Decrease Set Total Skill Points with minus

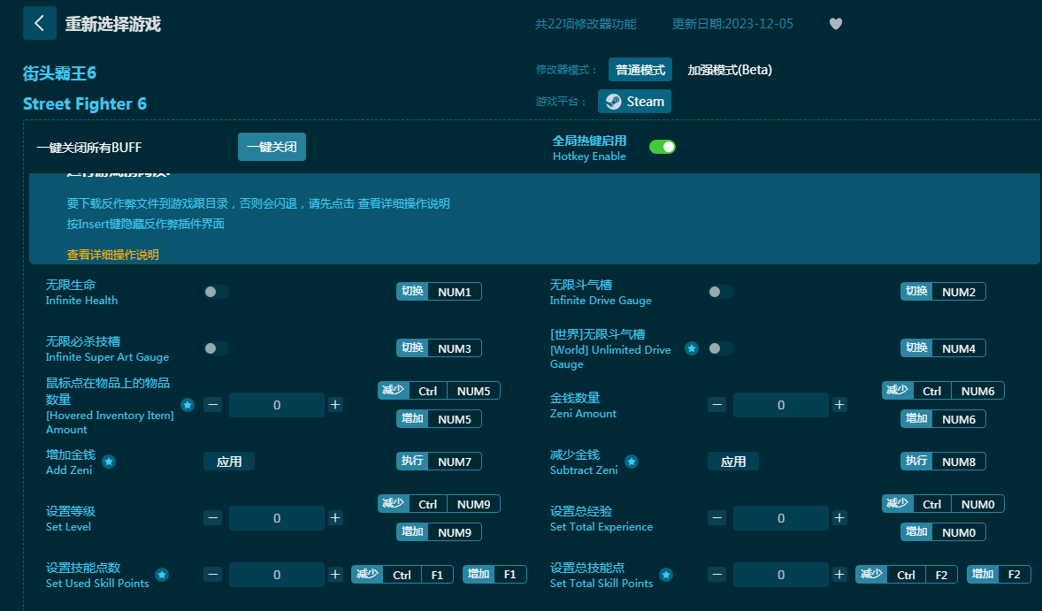(716, 575)
